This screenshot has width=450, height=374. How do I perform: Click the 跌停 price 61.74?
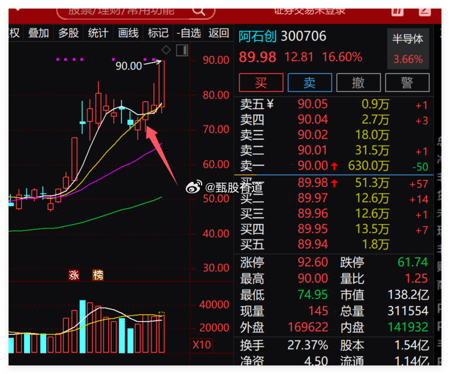(413, 262)
